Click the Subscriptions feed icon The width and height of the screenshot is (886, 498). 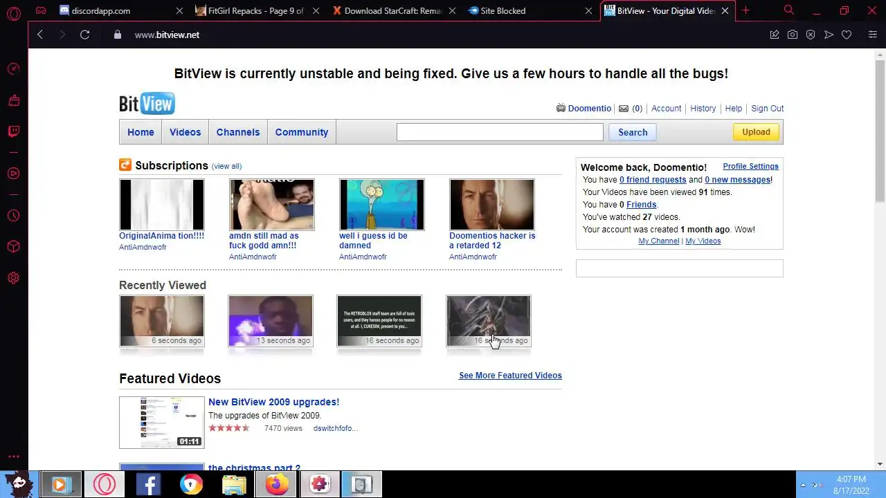pyautogui.click(x=125, y=165)
